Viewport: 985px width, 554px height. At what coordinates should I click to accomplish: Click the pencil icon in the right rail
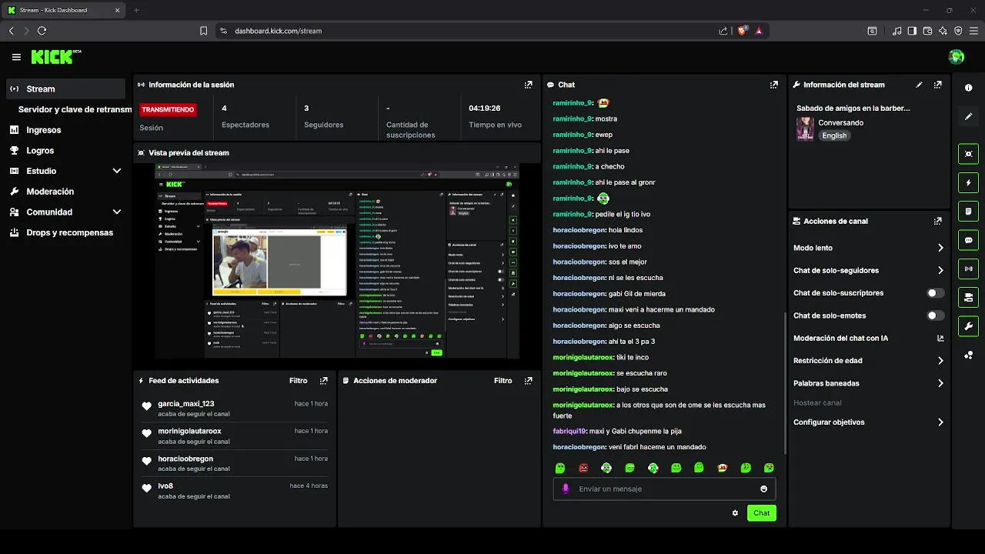pyautogui.click(x=968, y=116)
